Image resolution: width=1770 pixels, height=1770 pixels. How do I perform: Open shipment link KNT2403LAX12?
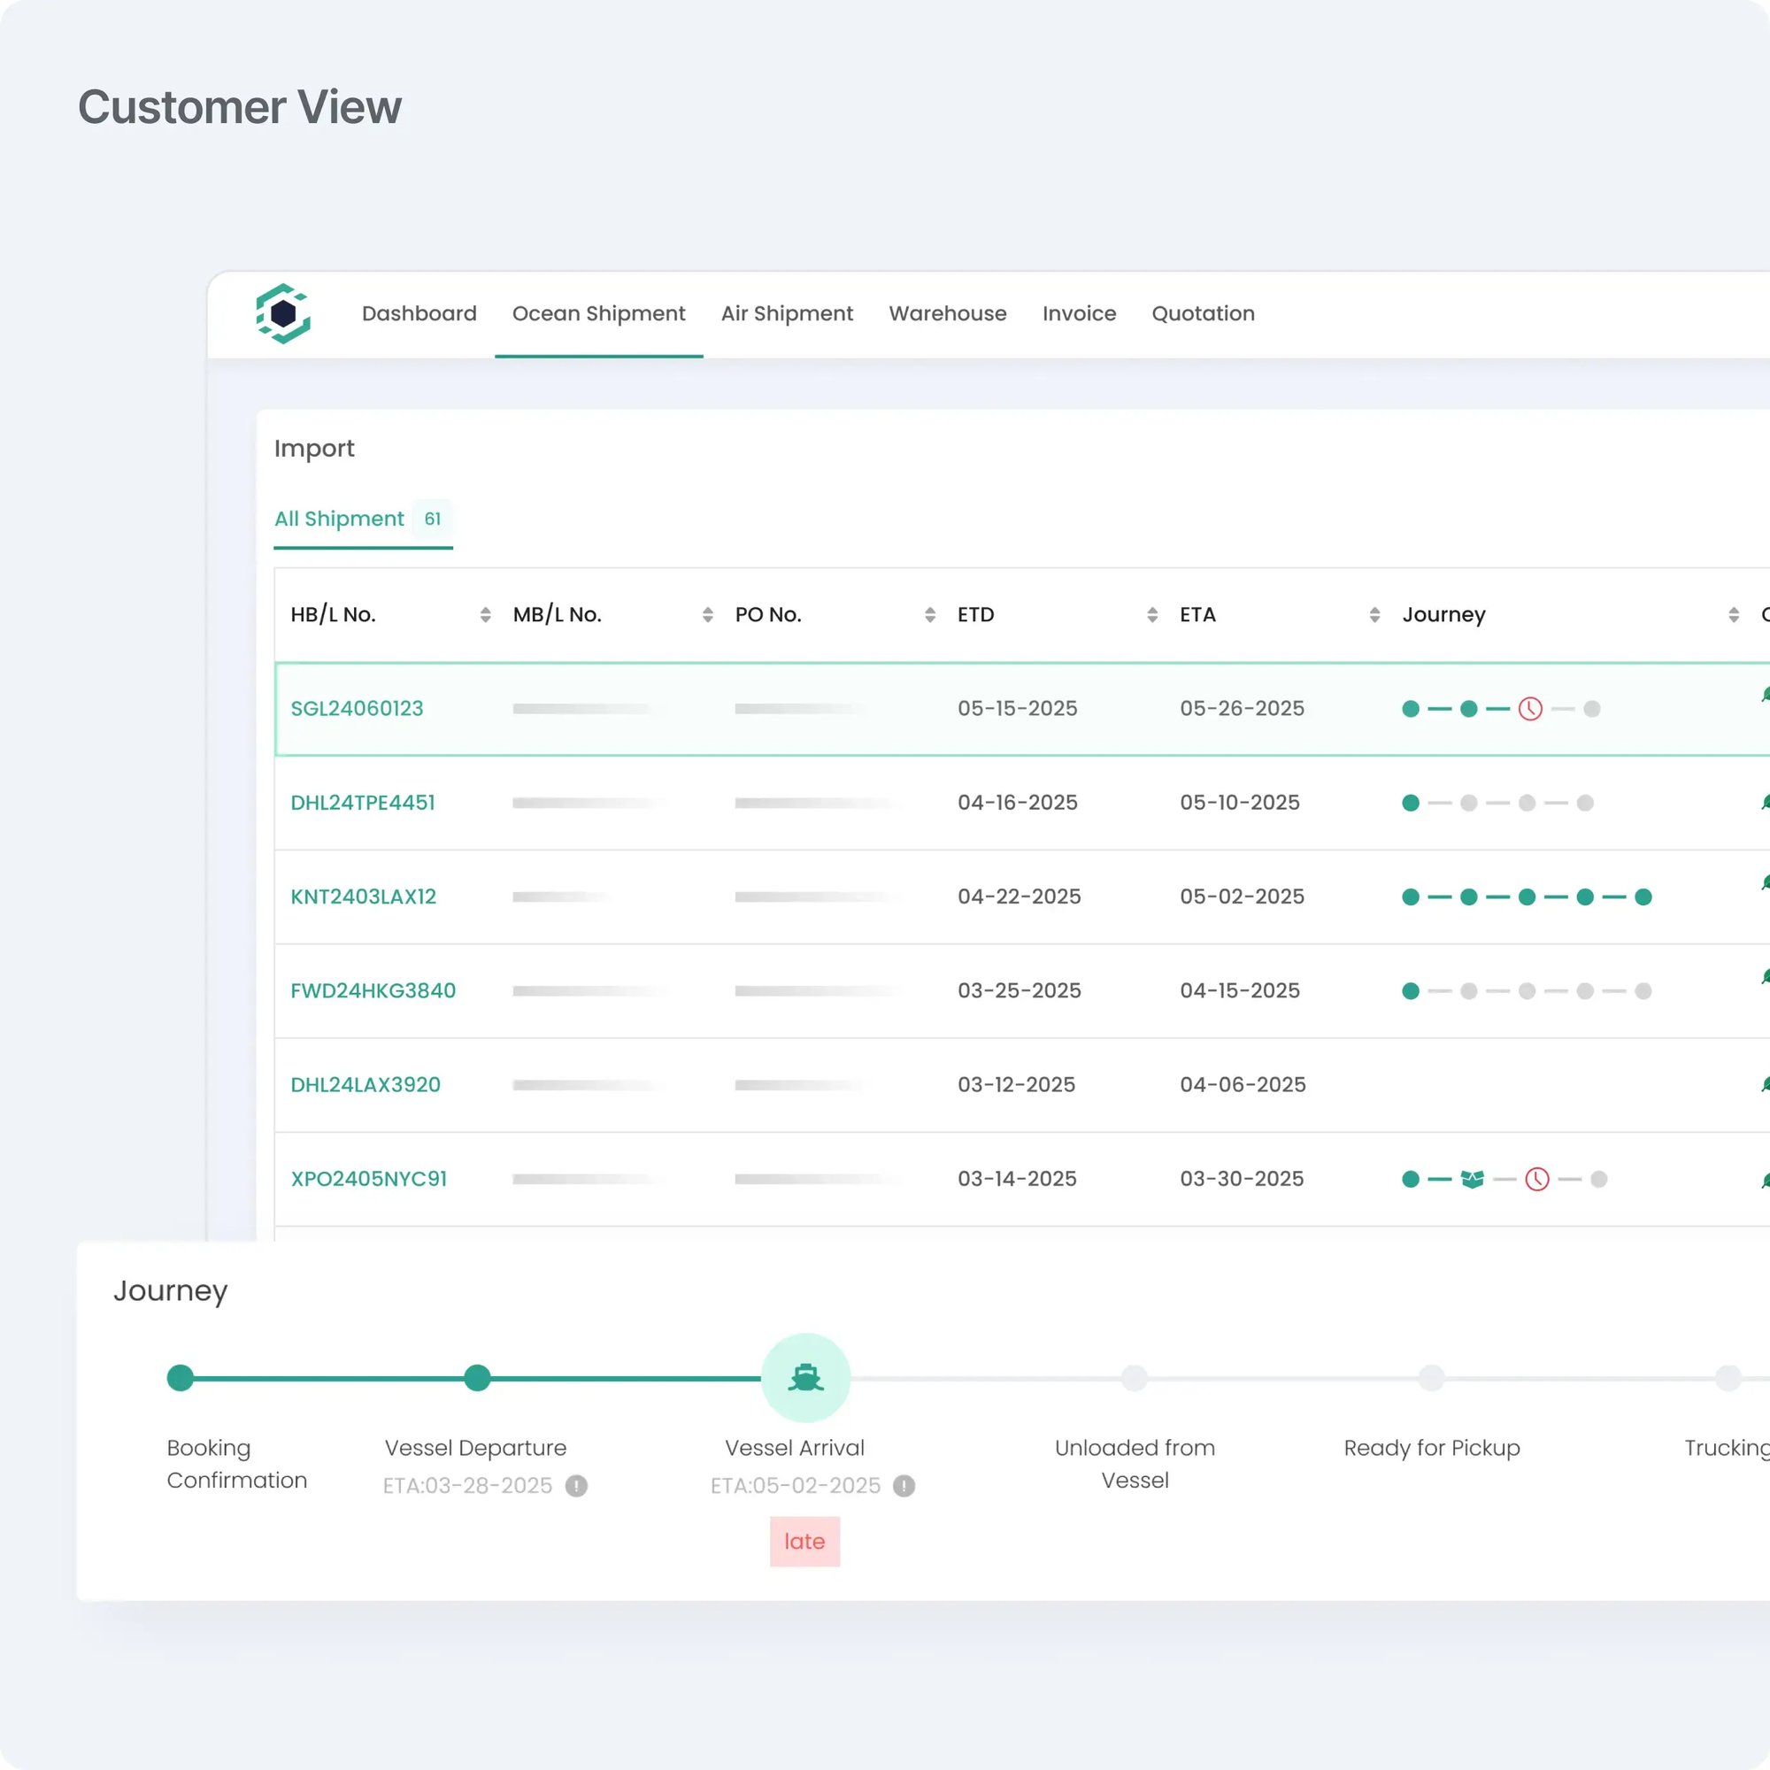364,896
